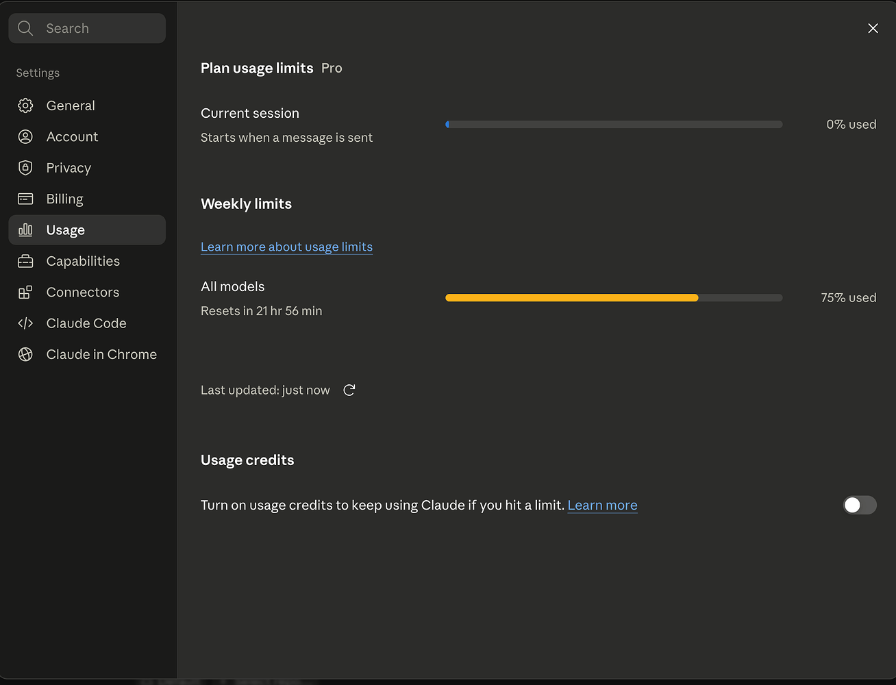The width and height of the screenshot is (896, 685).
Task: Click the 'Current session' label
Action: pos(250,113)
